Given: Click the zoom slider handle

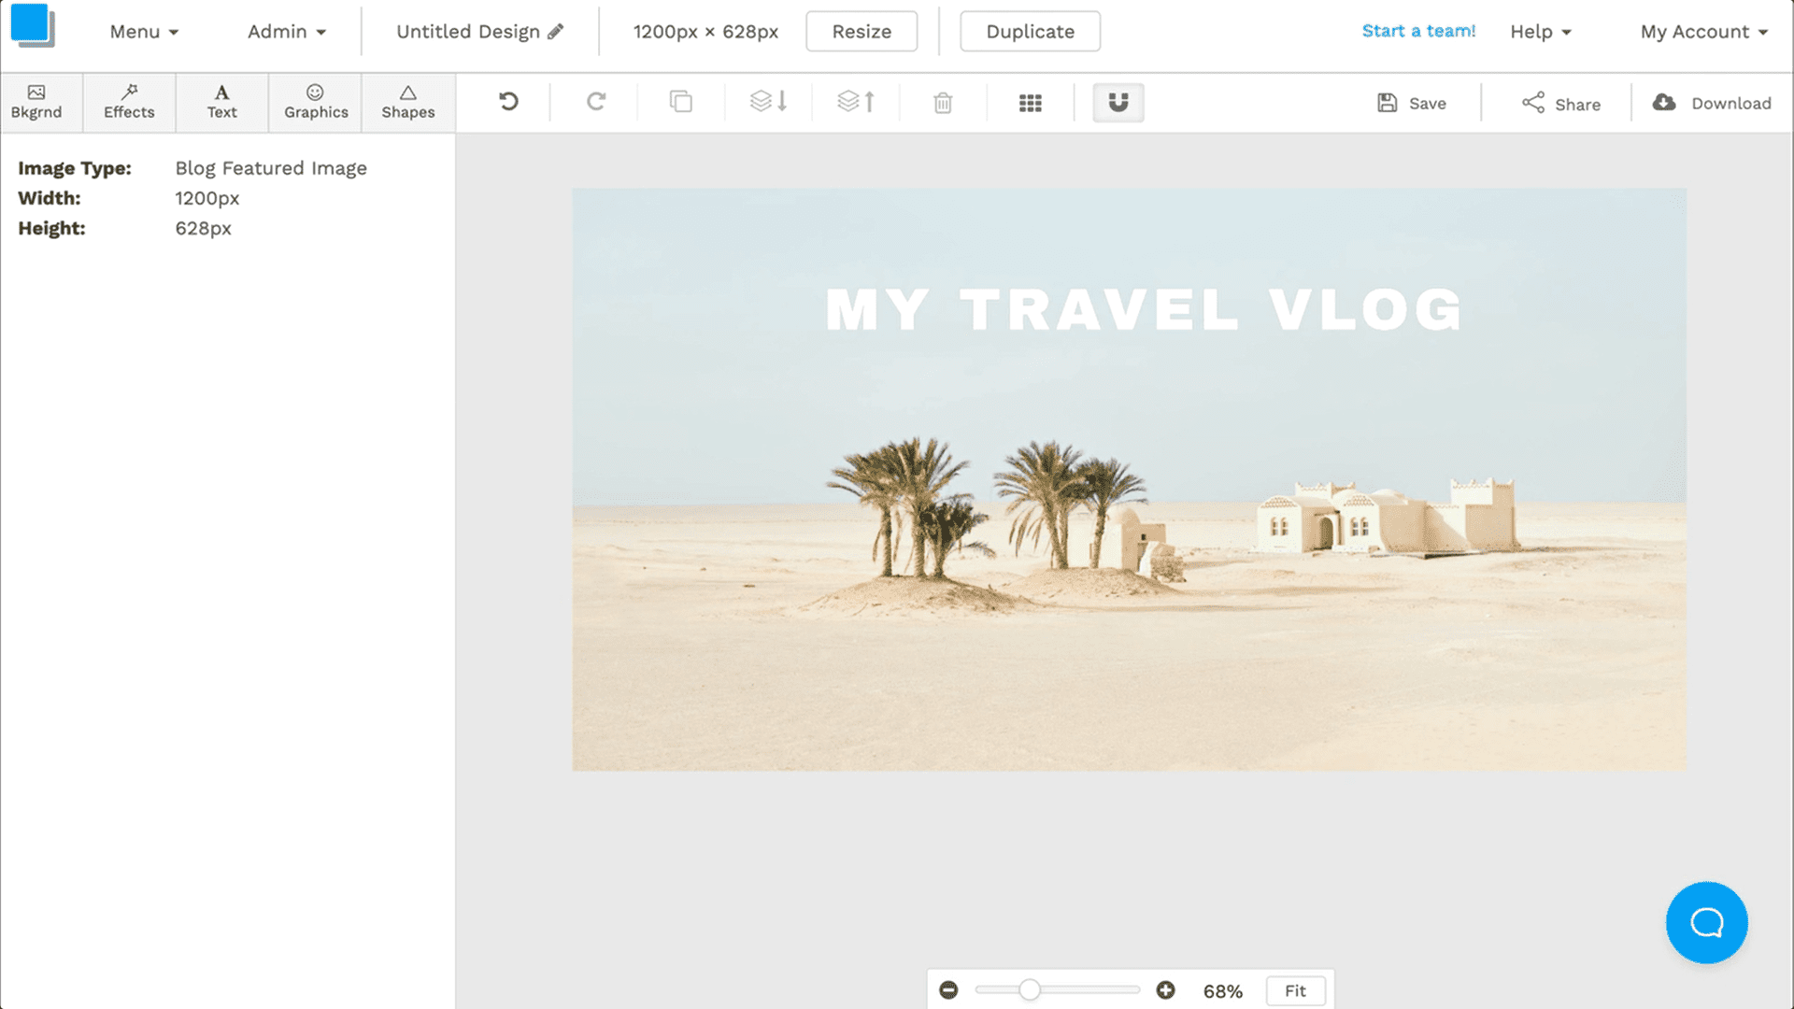Looking at the screenshot, I should (1029, 990).
